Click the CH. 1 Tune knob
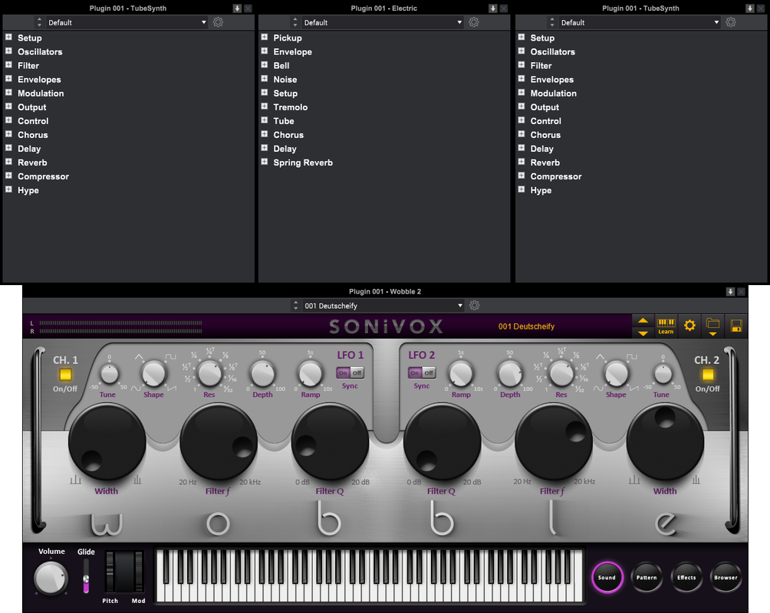 (x=109, y=375)
